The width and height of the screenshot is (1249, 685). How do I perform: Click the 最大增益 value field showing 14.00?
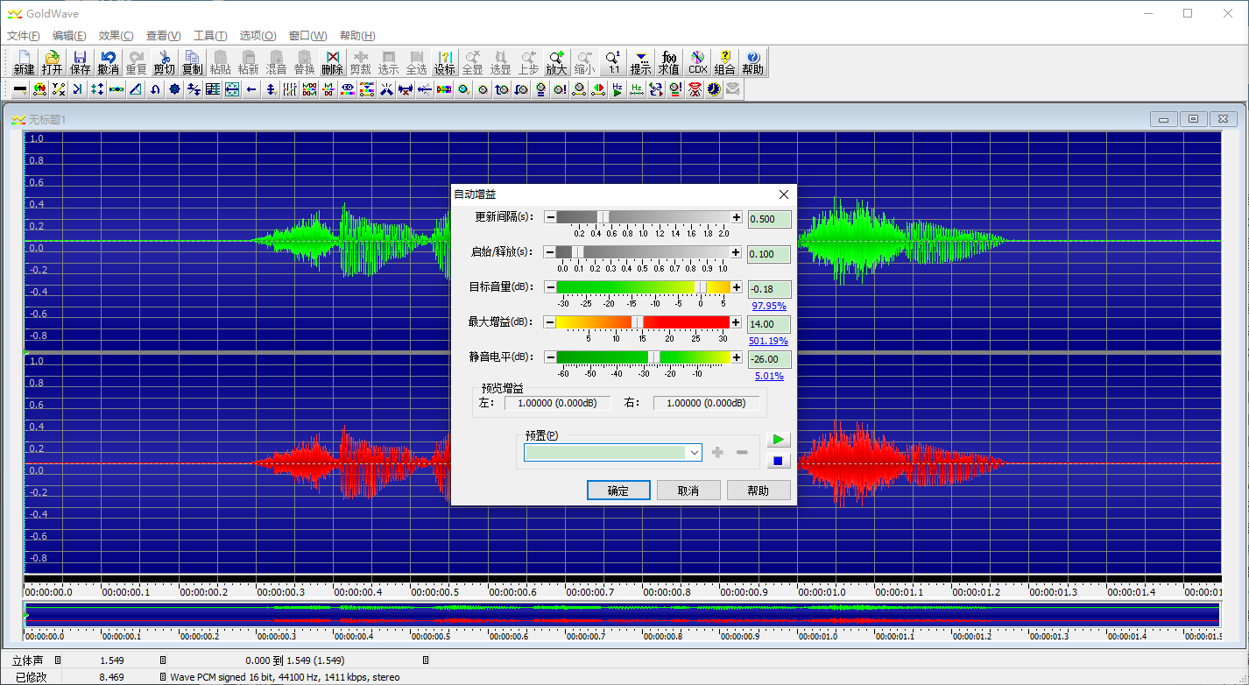coord(769,324)
